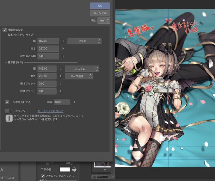Click the minus icon beside thumbnail slider
The height and width of the screenshot is (181, 215).
(x=113, y=177)
